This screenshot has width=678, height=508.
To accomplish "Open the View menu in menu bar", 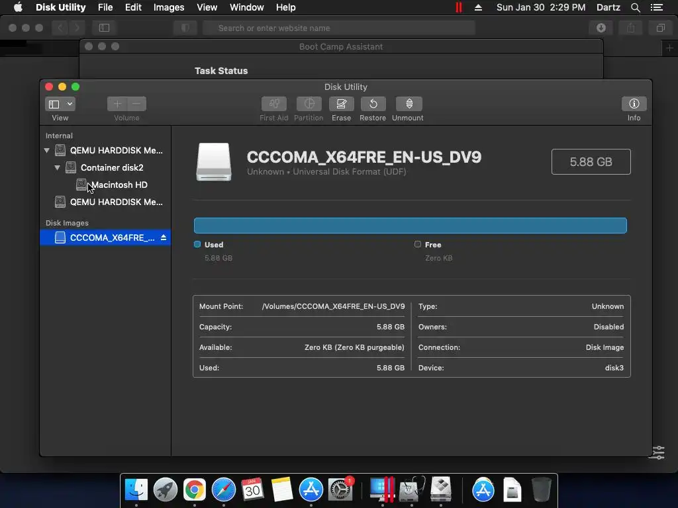I will (x=207, y=7).
